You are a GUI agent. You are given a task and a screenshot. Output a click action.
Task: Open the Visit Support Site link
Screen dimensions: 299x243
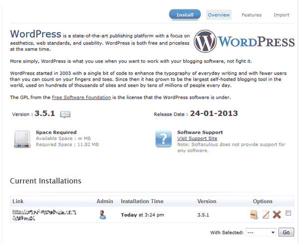click(x=197, y=138)
